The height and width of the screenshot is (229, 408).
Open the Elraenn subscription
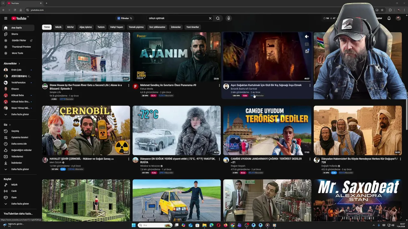pyautogui.click(x=18, y=89)
